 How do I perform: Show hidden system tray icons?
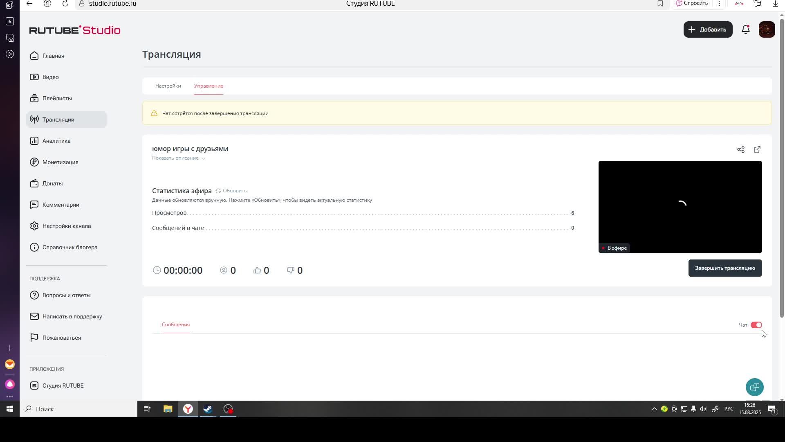pos(654,409)
